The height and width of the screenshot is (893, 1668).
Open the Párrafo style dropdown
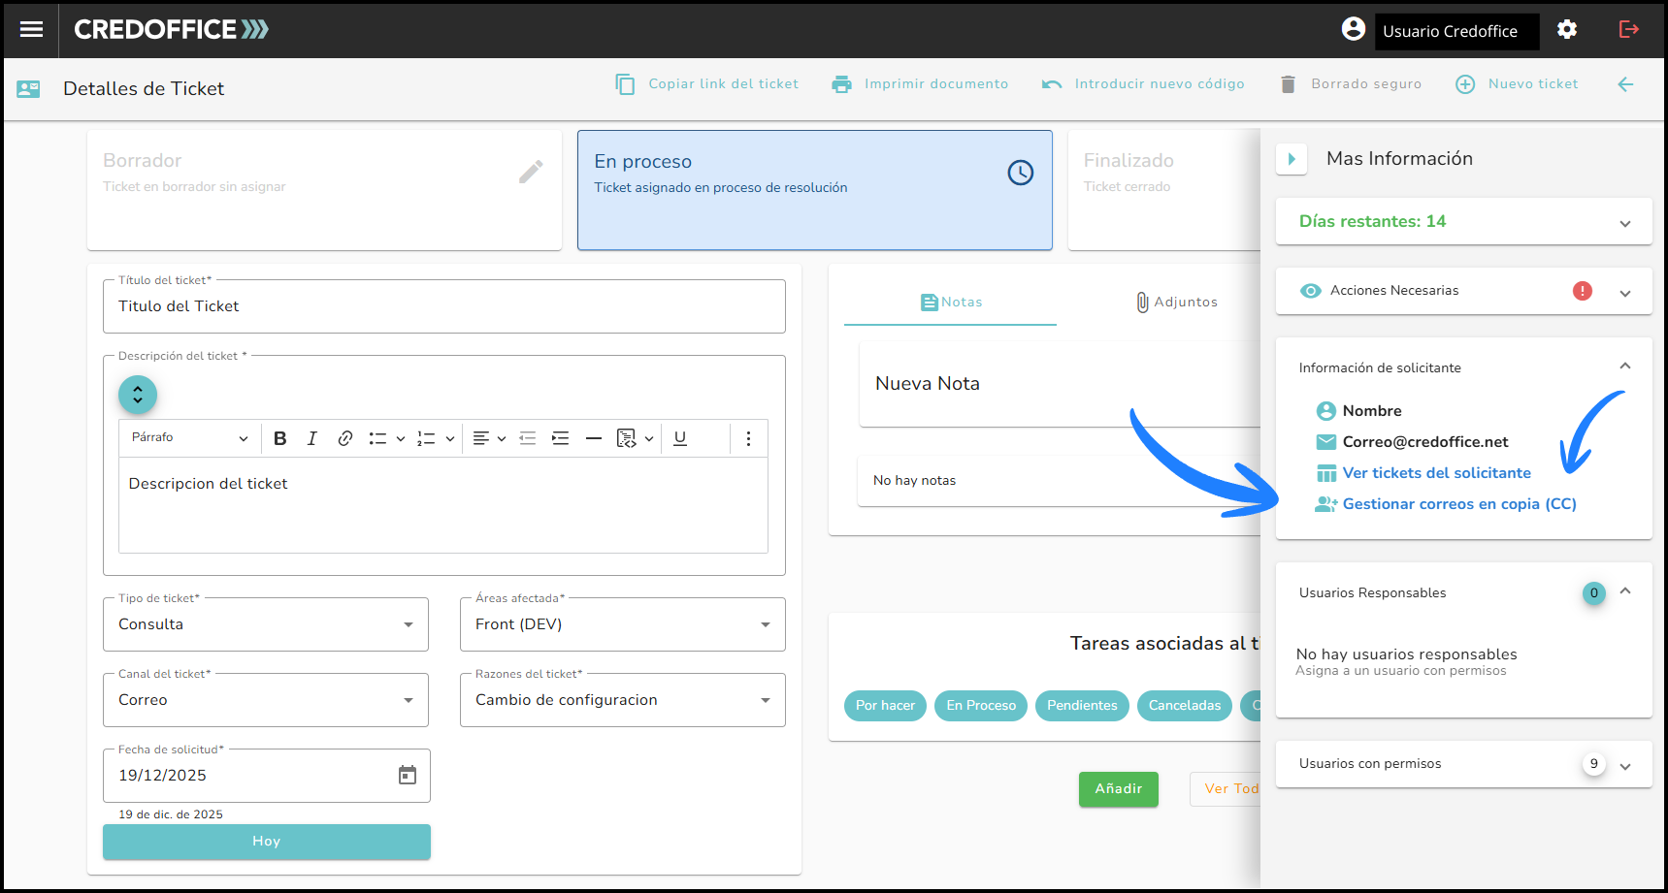tap(189, 438)
